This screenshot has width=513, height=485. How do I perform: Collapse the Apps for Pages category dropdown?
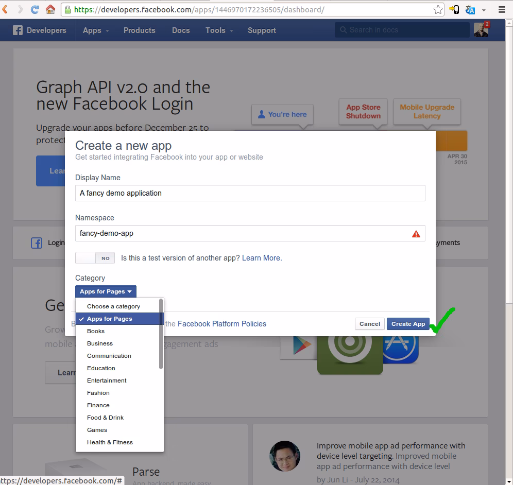106,291
